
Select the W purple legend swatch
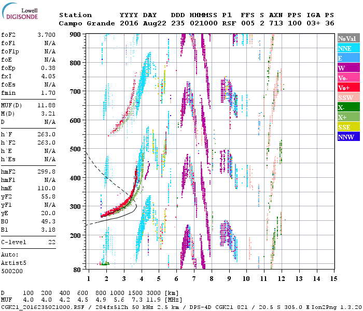pos(348,68)
